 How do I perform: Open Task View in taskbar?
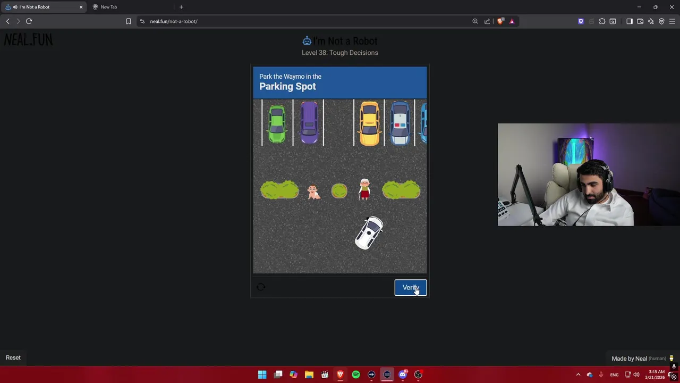[x=278, y=374]
